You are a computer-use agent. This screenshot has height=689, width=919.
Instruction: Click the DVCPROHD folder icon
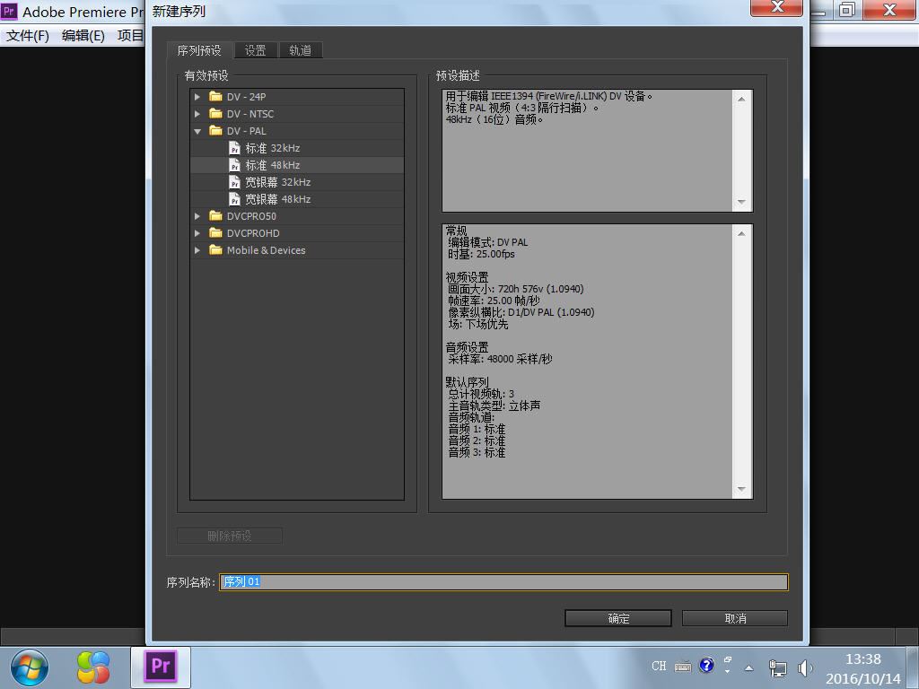click(x=215, y=232)
